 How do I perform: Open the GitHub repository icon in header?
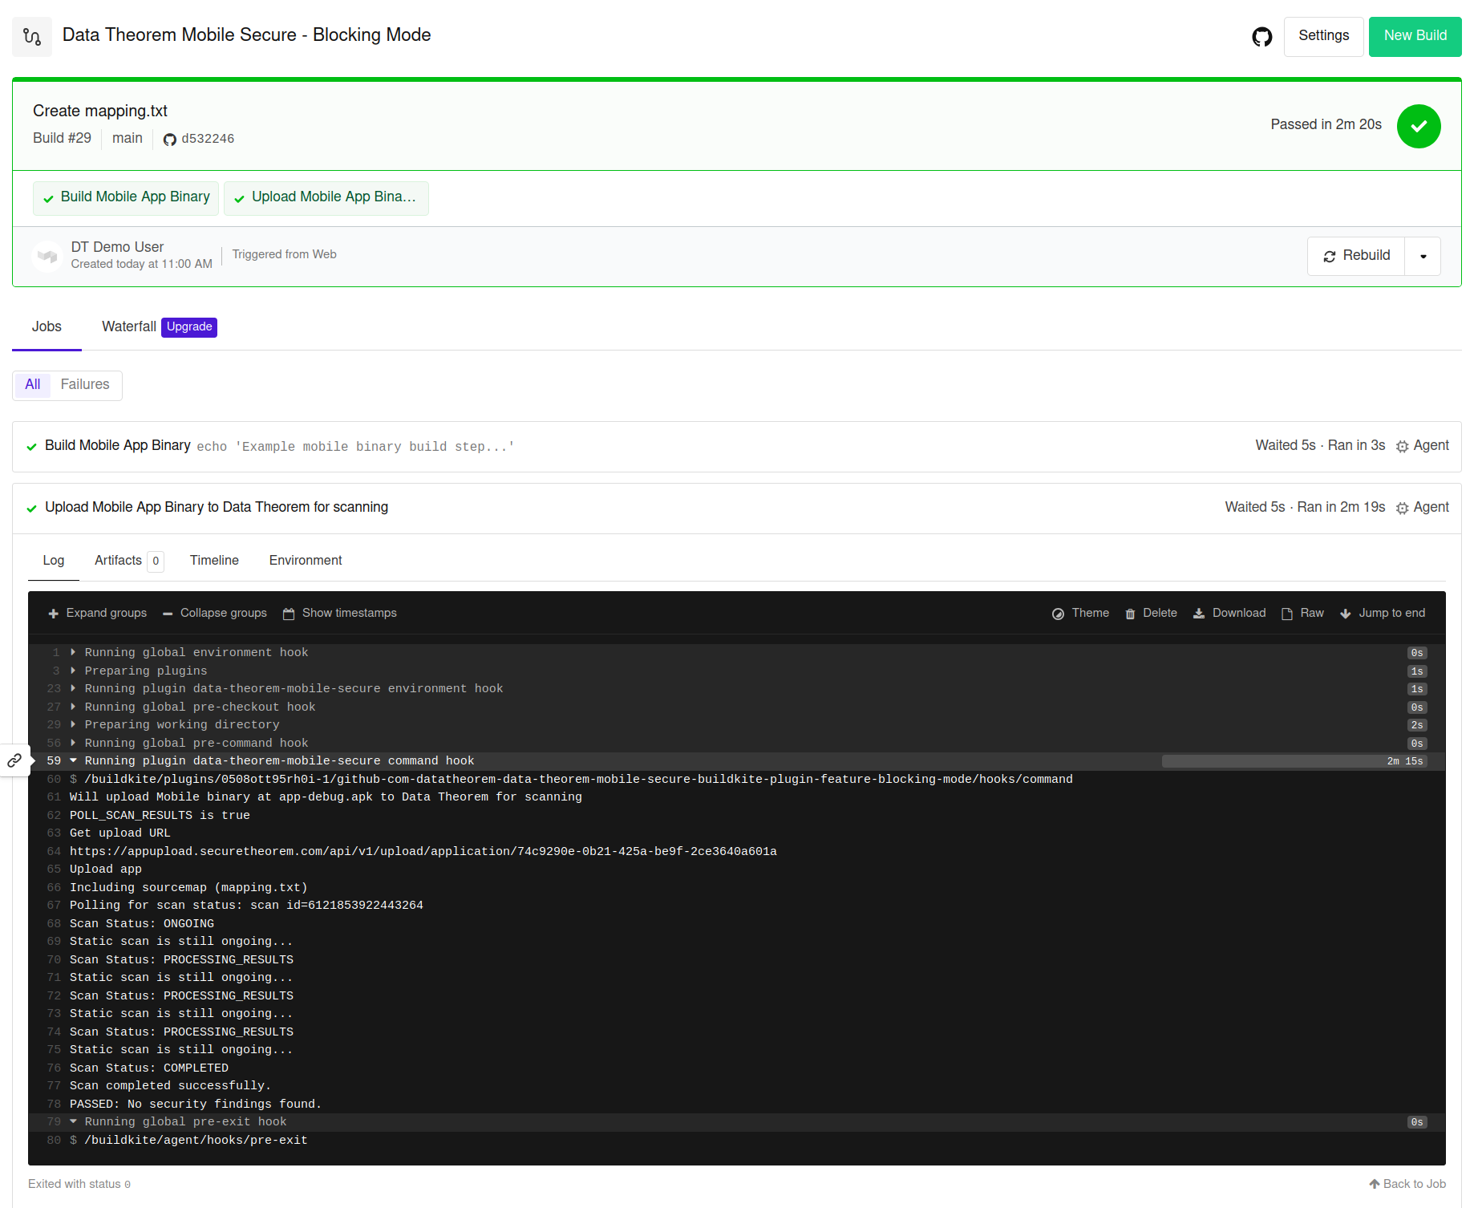[x=1261, y=37]
